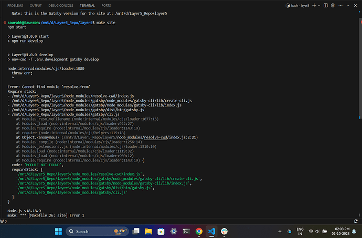This screenshot has height=238, width=362.
Task: Click the volume speaker tray icon
Action: [317, 231]
